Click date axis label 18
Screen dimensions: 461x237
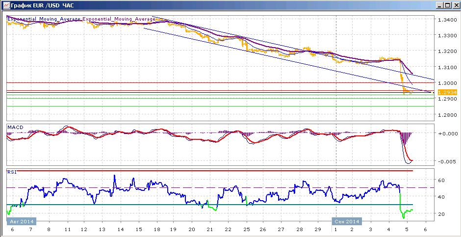[156, 229]
